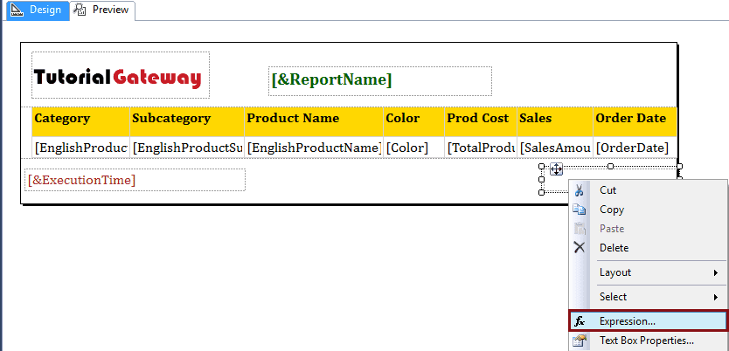729x351 pixels.
Task: Click the Product Name column header
Action: pos(314,121)
